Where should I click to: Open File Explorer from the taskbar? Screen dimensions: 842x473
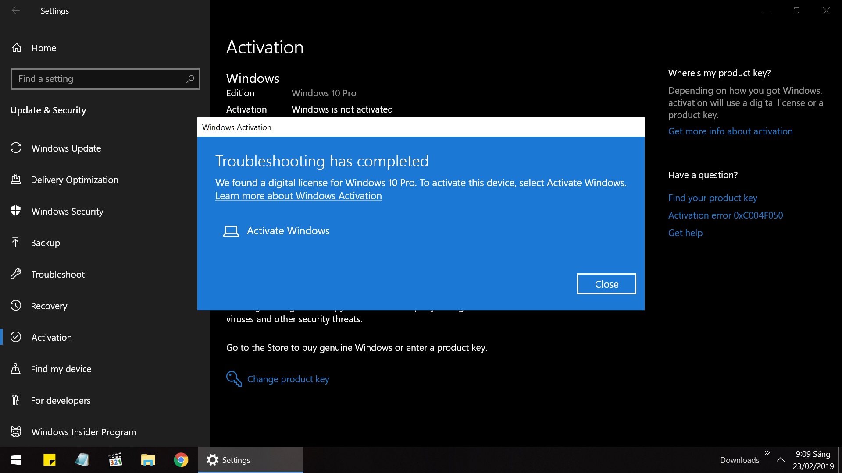(148, 460)
